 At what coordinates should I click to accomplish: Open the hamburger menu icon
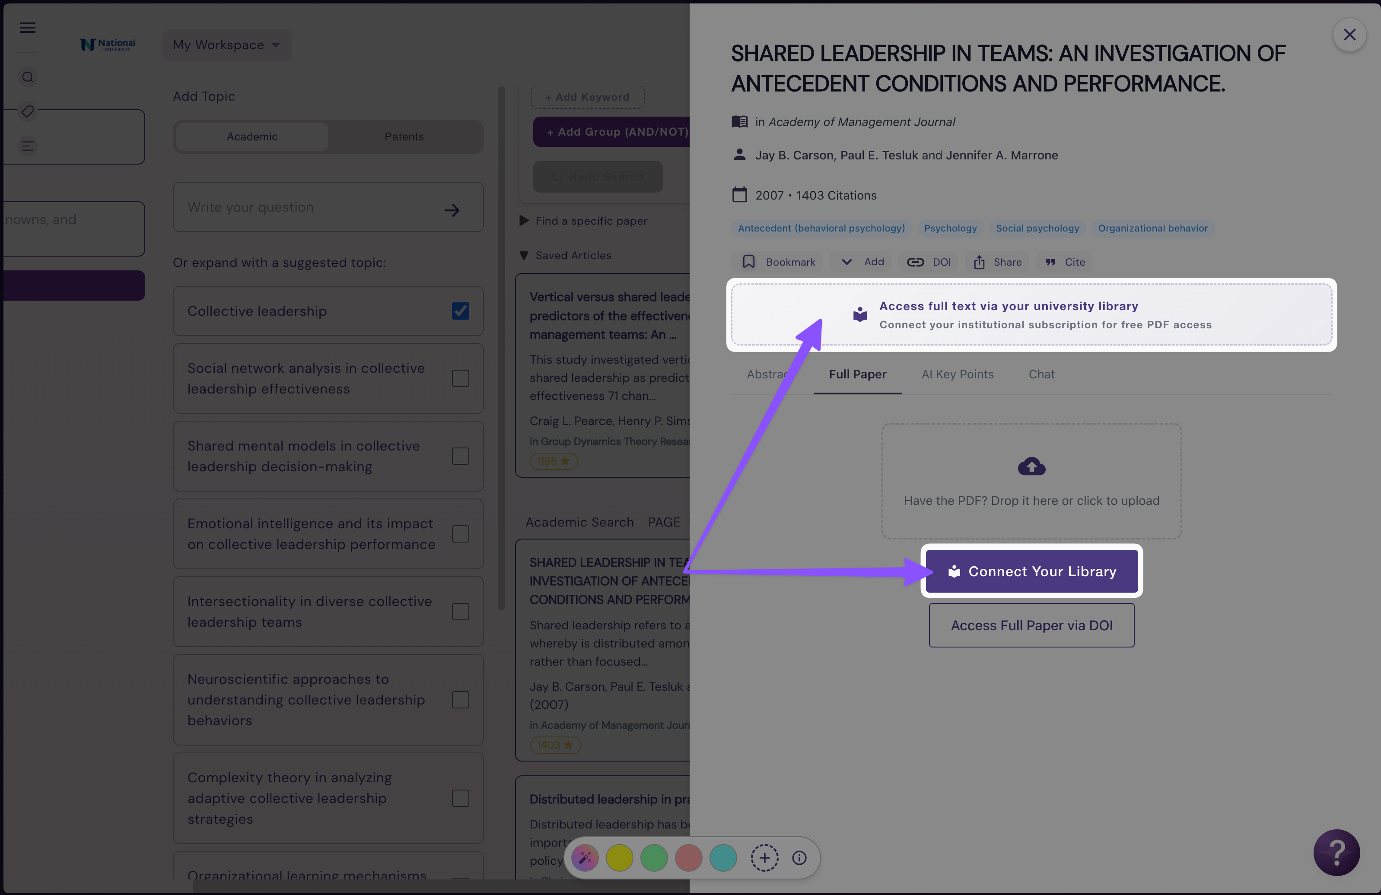27,27
